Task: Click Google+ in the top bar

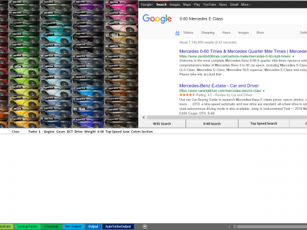Action: coord(146,4)
